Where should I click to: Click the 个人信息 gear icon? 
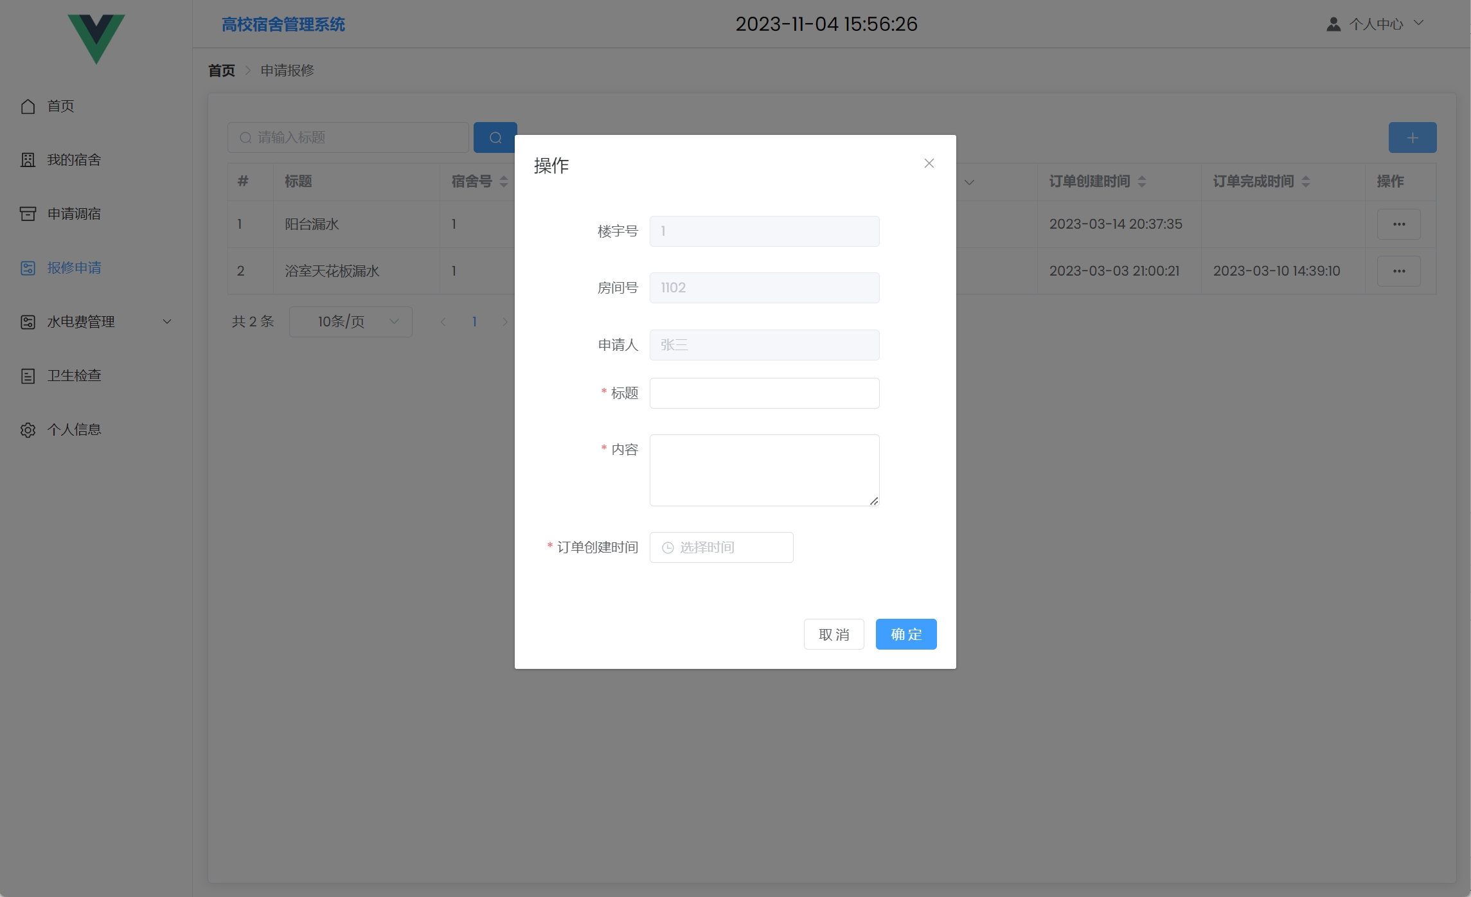click(x=28, y=430)
